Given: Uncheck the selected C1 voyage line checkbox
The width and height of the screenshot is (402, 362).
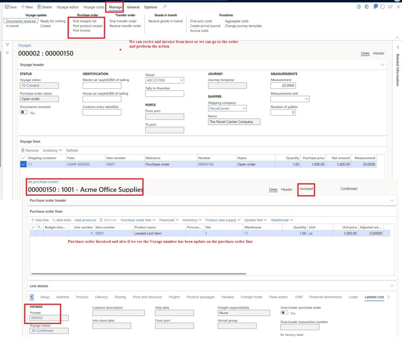Looking at the screenshot, I should (x=23, y=164).
